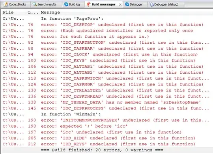The height and width of the screenshot is (154, 213).
Task: Click the Build messages flag icon
Action: click(x=88, y=4)
